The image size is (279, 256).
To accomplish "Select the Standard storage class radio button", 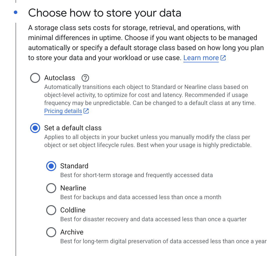I will (x=51, y=166).
